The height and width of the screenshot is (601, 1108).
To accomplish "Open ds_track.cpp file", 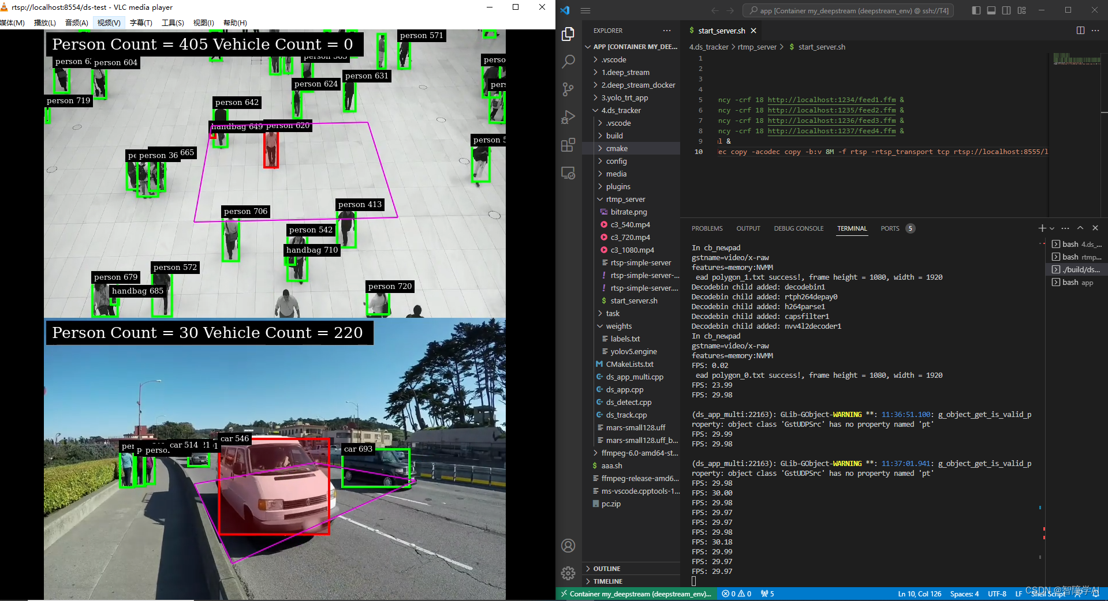I will coord(631,415).
